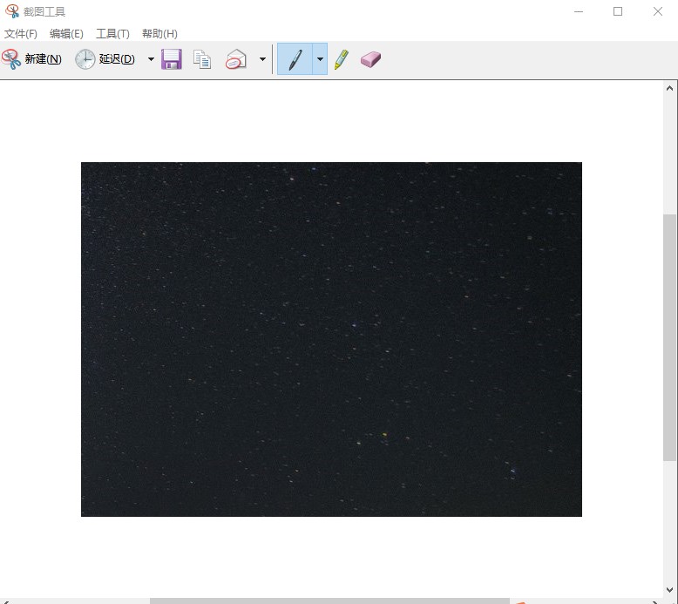The height and width of the screenshot is (604, 678).
Task: Click the vertical scrollbar thumb
Action: pos(670,337)
